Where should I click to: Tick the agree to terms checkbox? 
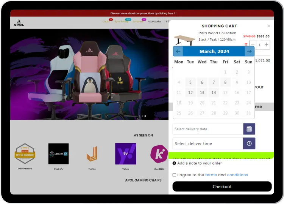(174, 175)
